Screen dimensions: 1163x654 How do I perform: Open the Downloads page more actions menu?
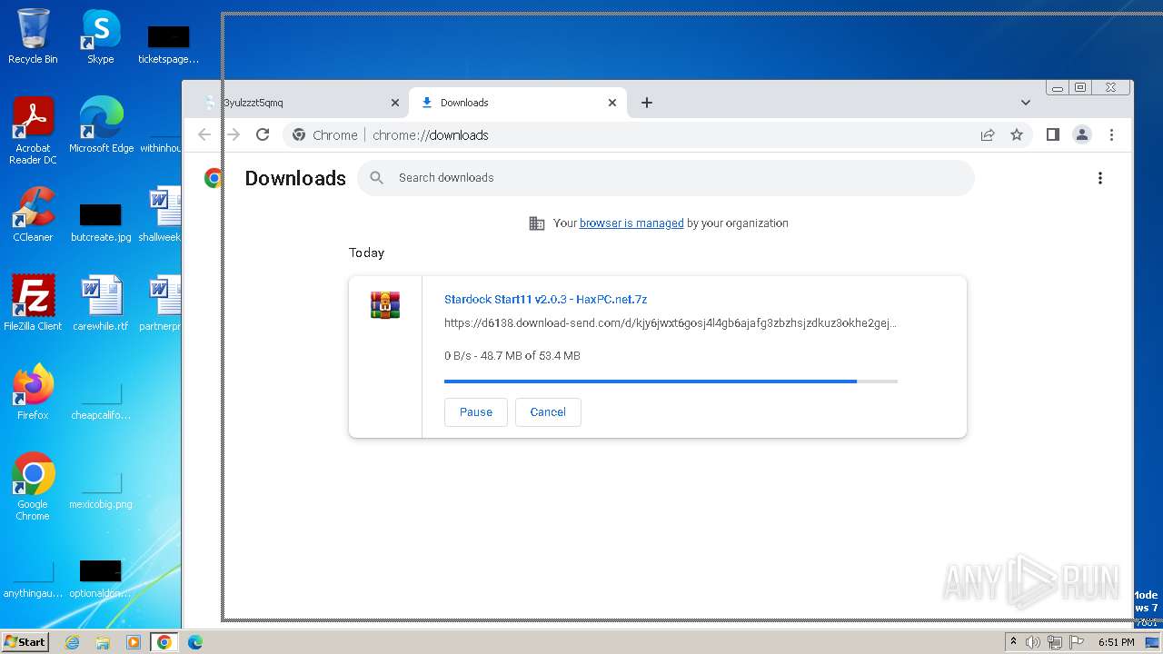pyautogui.click(x=1100, y=178)
